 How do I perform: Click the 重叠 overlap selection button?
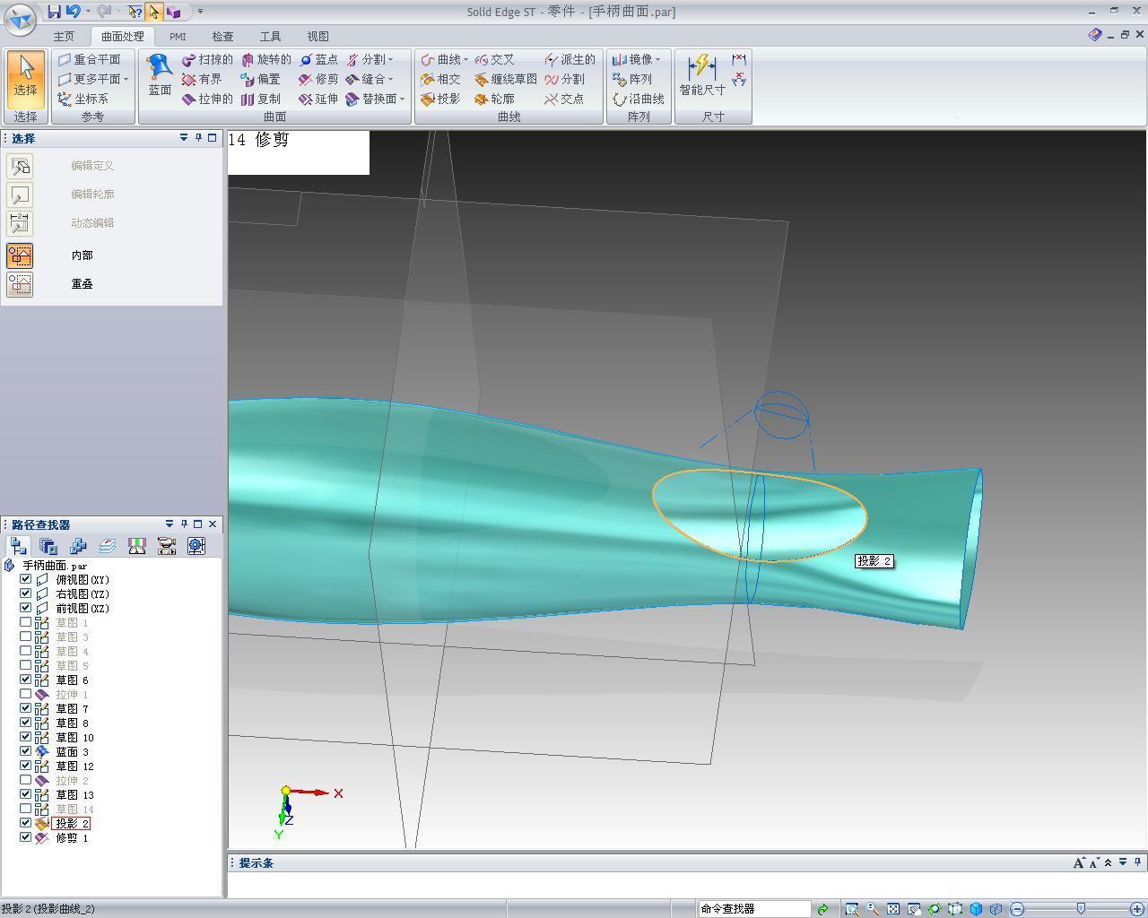(20, 284)
